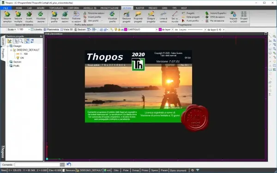Click the Gestione progetti icon
Viewport: 277px width, 173px height.
[x=126, y=17]
